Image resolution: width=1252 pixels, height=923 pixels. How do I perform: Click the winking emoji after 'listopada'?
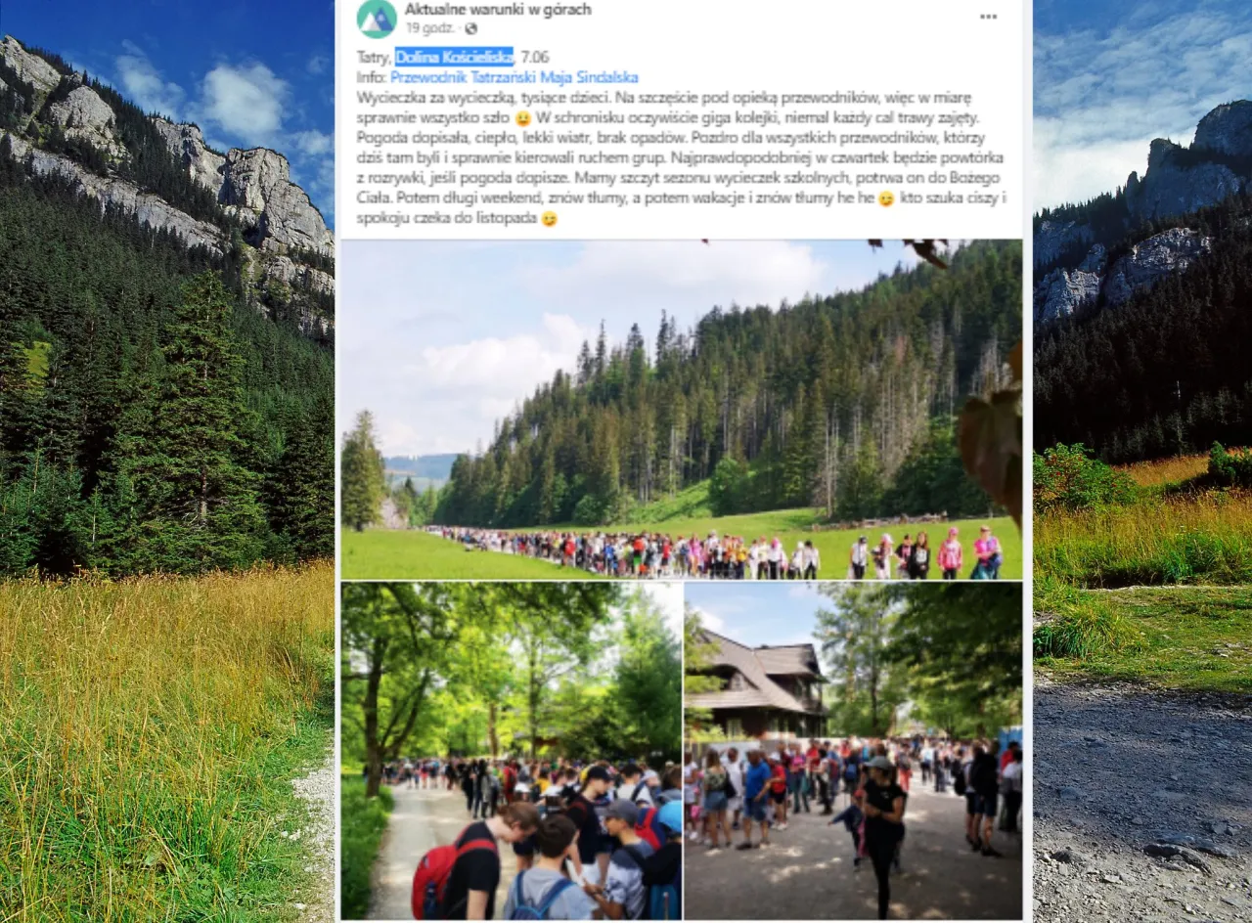click(x=550, y=219)
